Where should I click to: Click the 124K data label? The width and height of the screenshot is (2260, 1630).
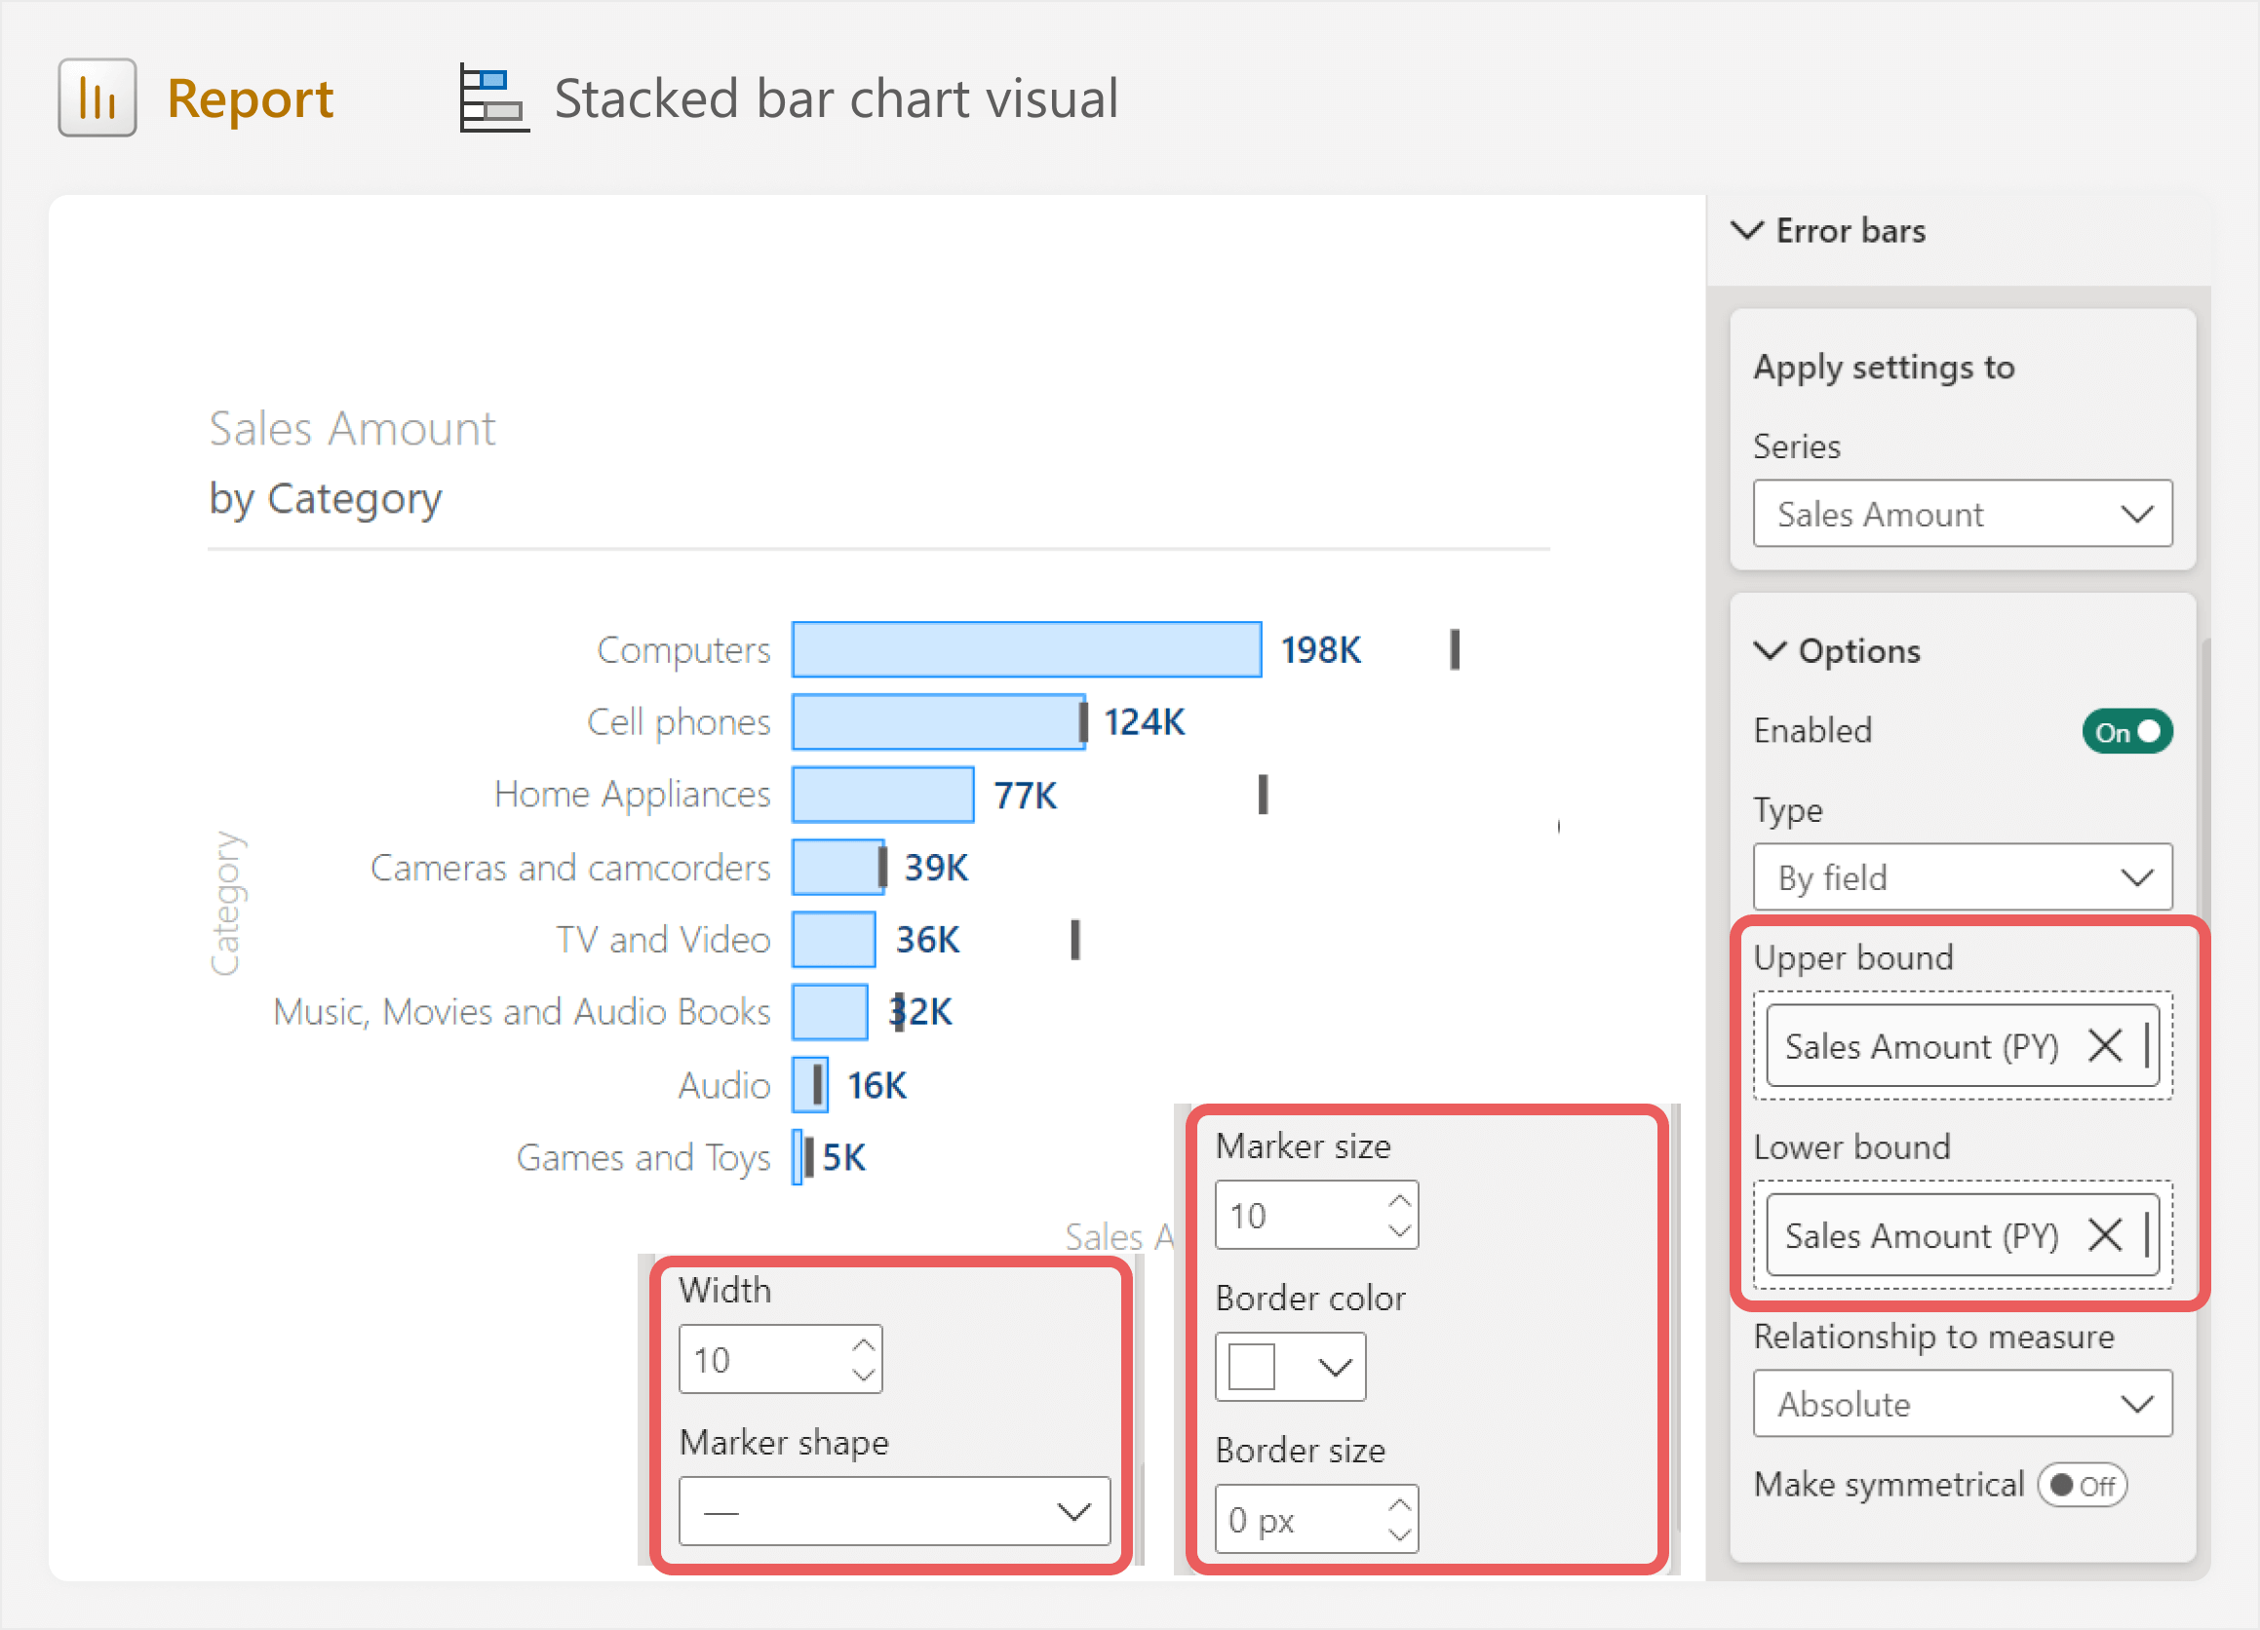[x=1144, y=722]
